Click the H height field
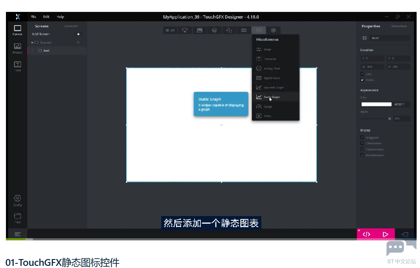 398,66
